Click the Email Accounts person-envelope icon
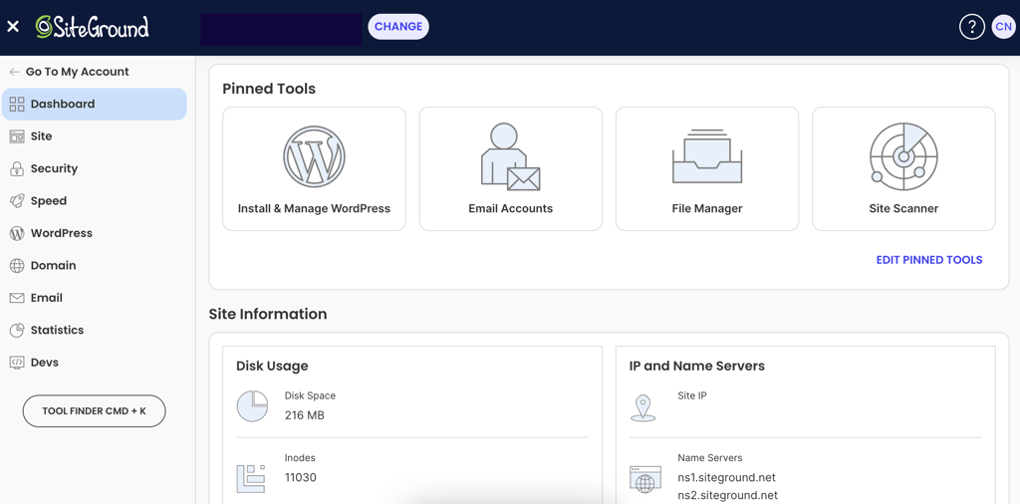The width and height of the screenshot is (1020, 504). pyautogui.click(x=511, y=156)
